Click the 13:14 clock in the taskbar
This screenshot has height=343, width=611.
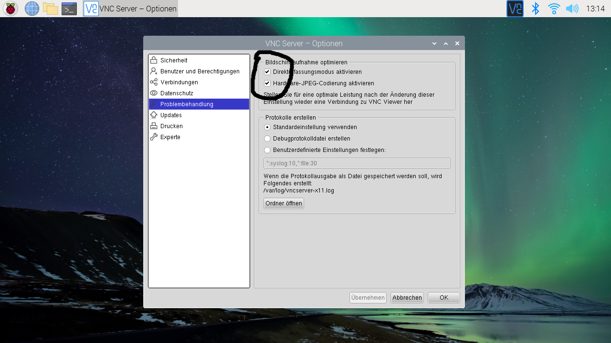(595, 9)
